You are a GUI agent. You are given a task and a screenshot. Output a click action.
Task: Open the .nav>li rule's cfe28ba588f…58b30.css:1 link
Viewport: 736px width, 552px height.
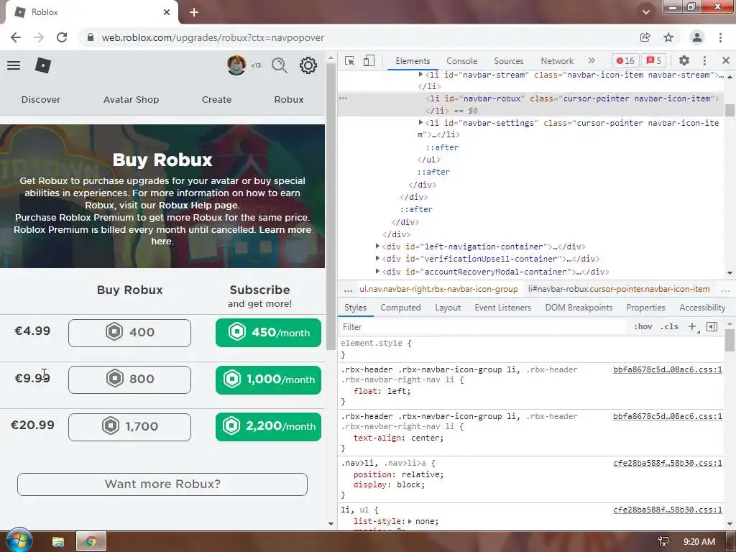668,463
